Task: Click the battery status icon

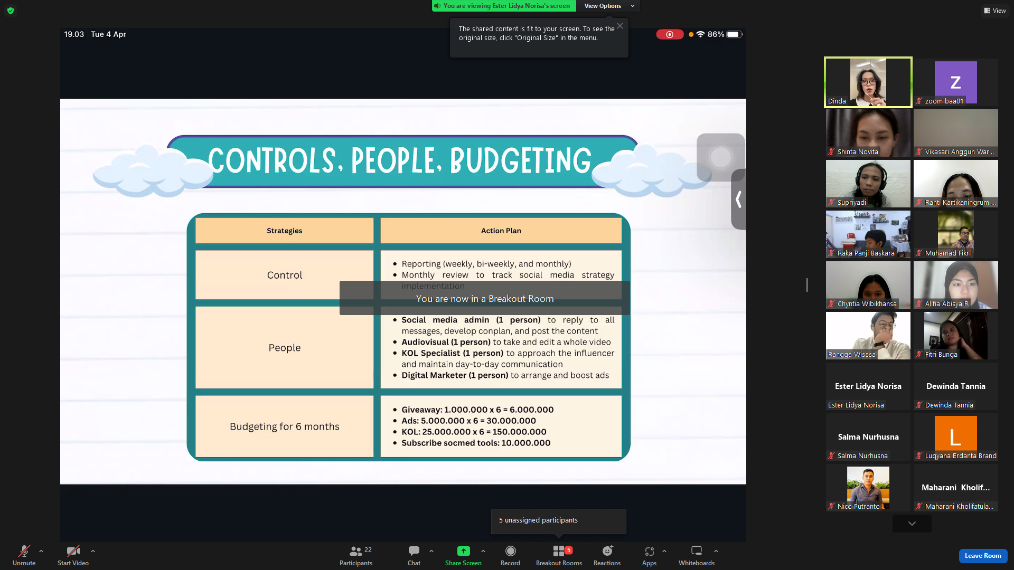Action: coord(735,34)
